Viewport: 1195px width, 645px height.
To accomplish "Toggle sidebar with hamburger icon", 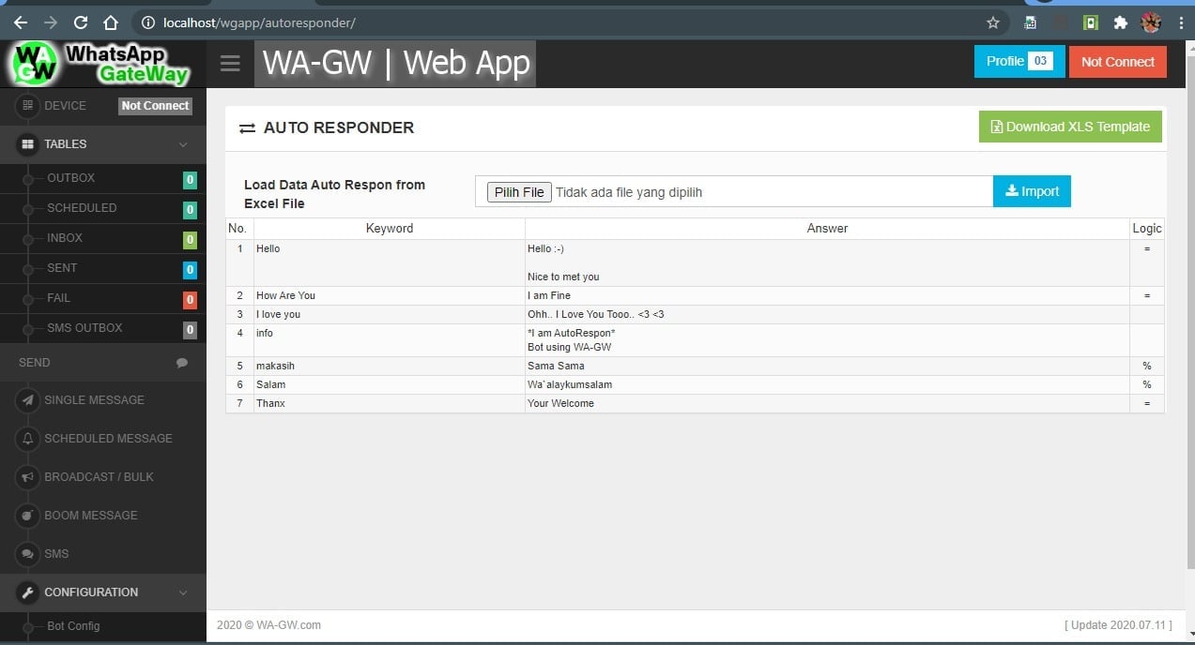I will (x=230, y=64).
